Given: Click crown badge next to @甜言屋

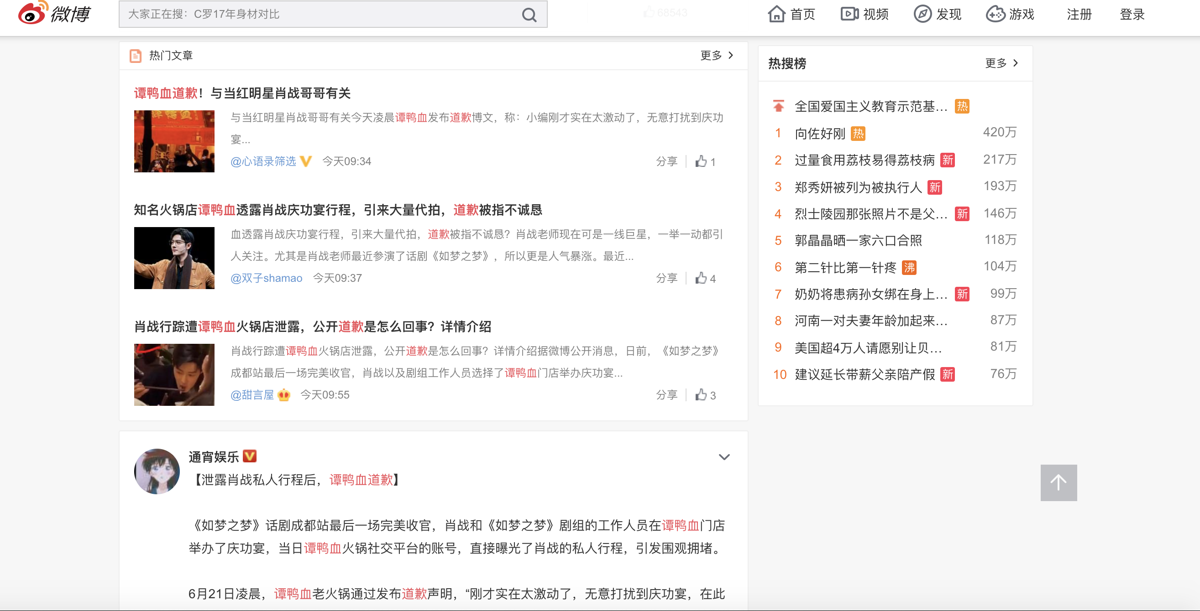Looking at the screenshot, I should click(x=284, y=395).
